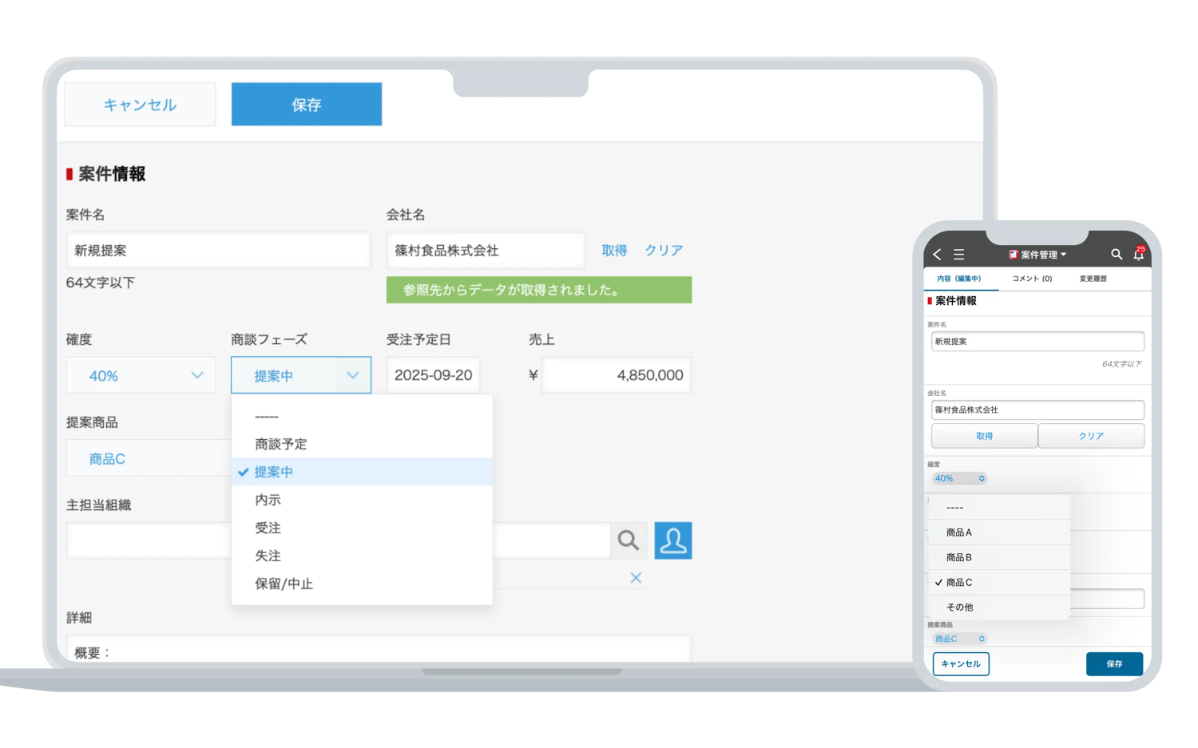Click the 取得 link next to 会社名
The height and width of the screenshot is (748, 1198).
pos(613,250)
